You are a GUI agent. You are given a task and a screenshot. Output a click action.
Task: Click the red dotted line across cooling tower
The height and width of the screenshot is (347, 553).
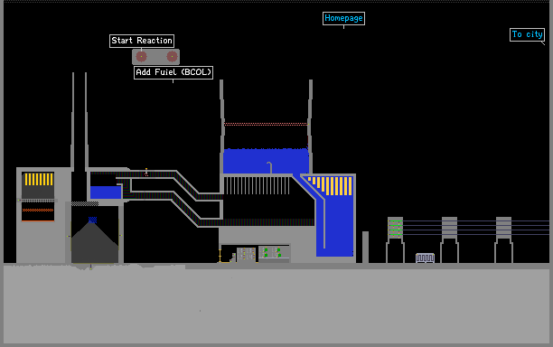pos(266,124)
